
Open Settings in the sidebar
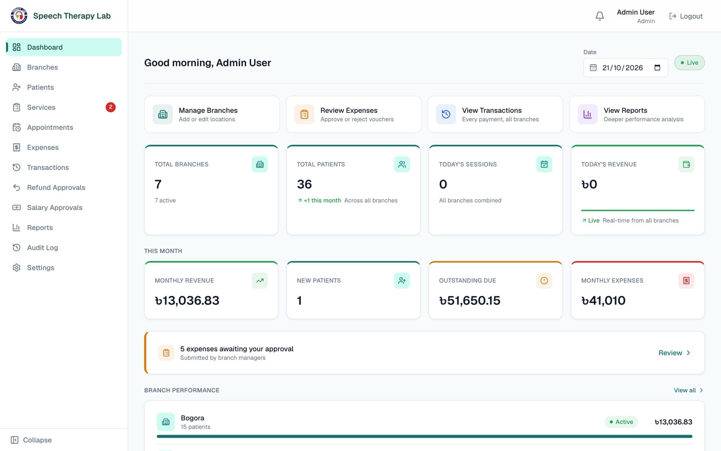tap(64, 268)
